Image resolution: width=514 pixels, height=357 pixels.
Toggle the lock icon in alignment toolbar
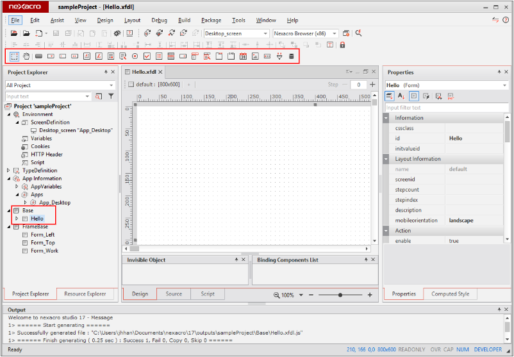[x=342, y=45]
